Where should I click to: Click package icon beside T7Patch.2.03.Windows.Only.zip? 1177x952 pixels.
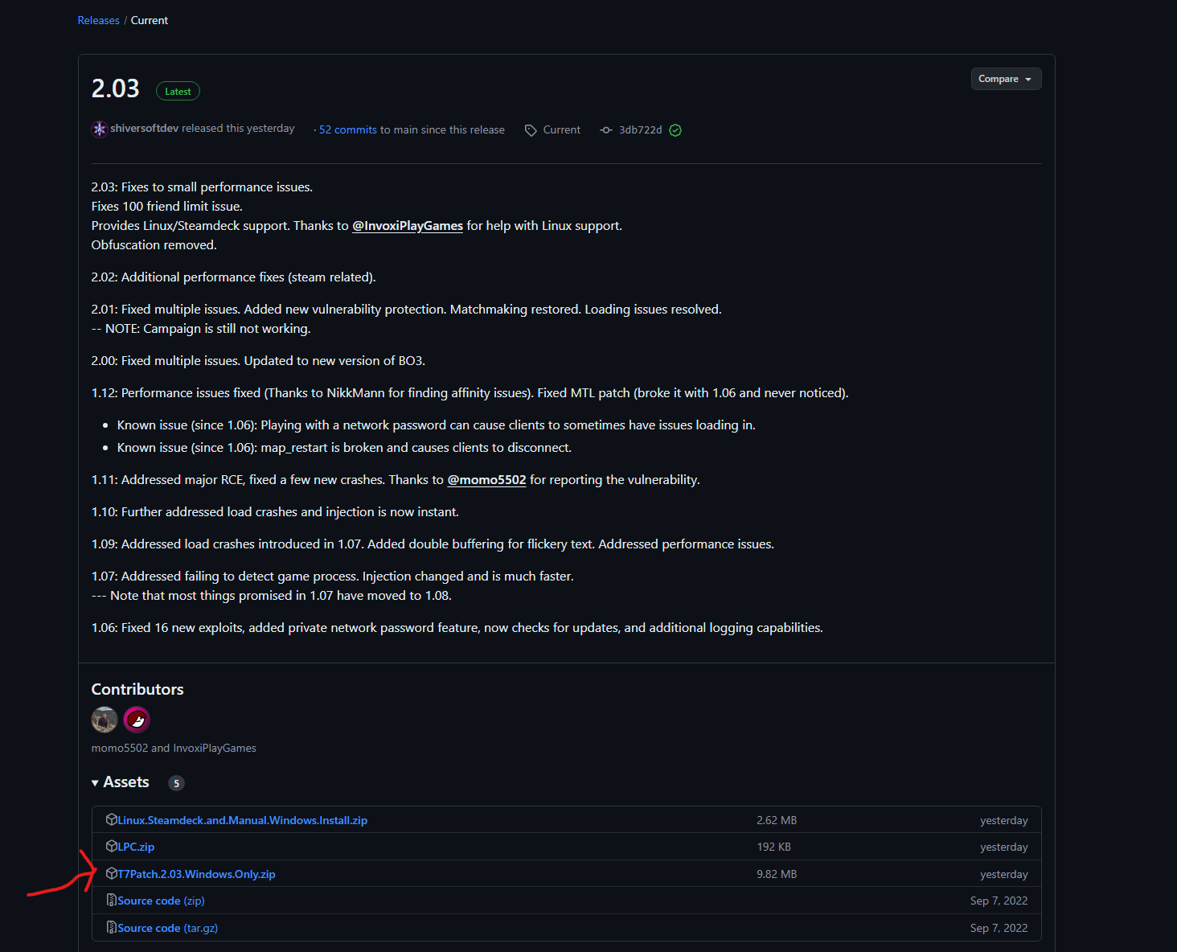pyautogui.click(x=112, y=873)
